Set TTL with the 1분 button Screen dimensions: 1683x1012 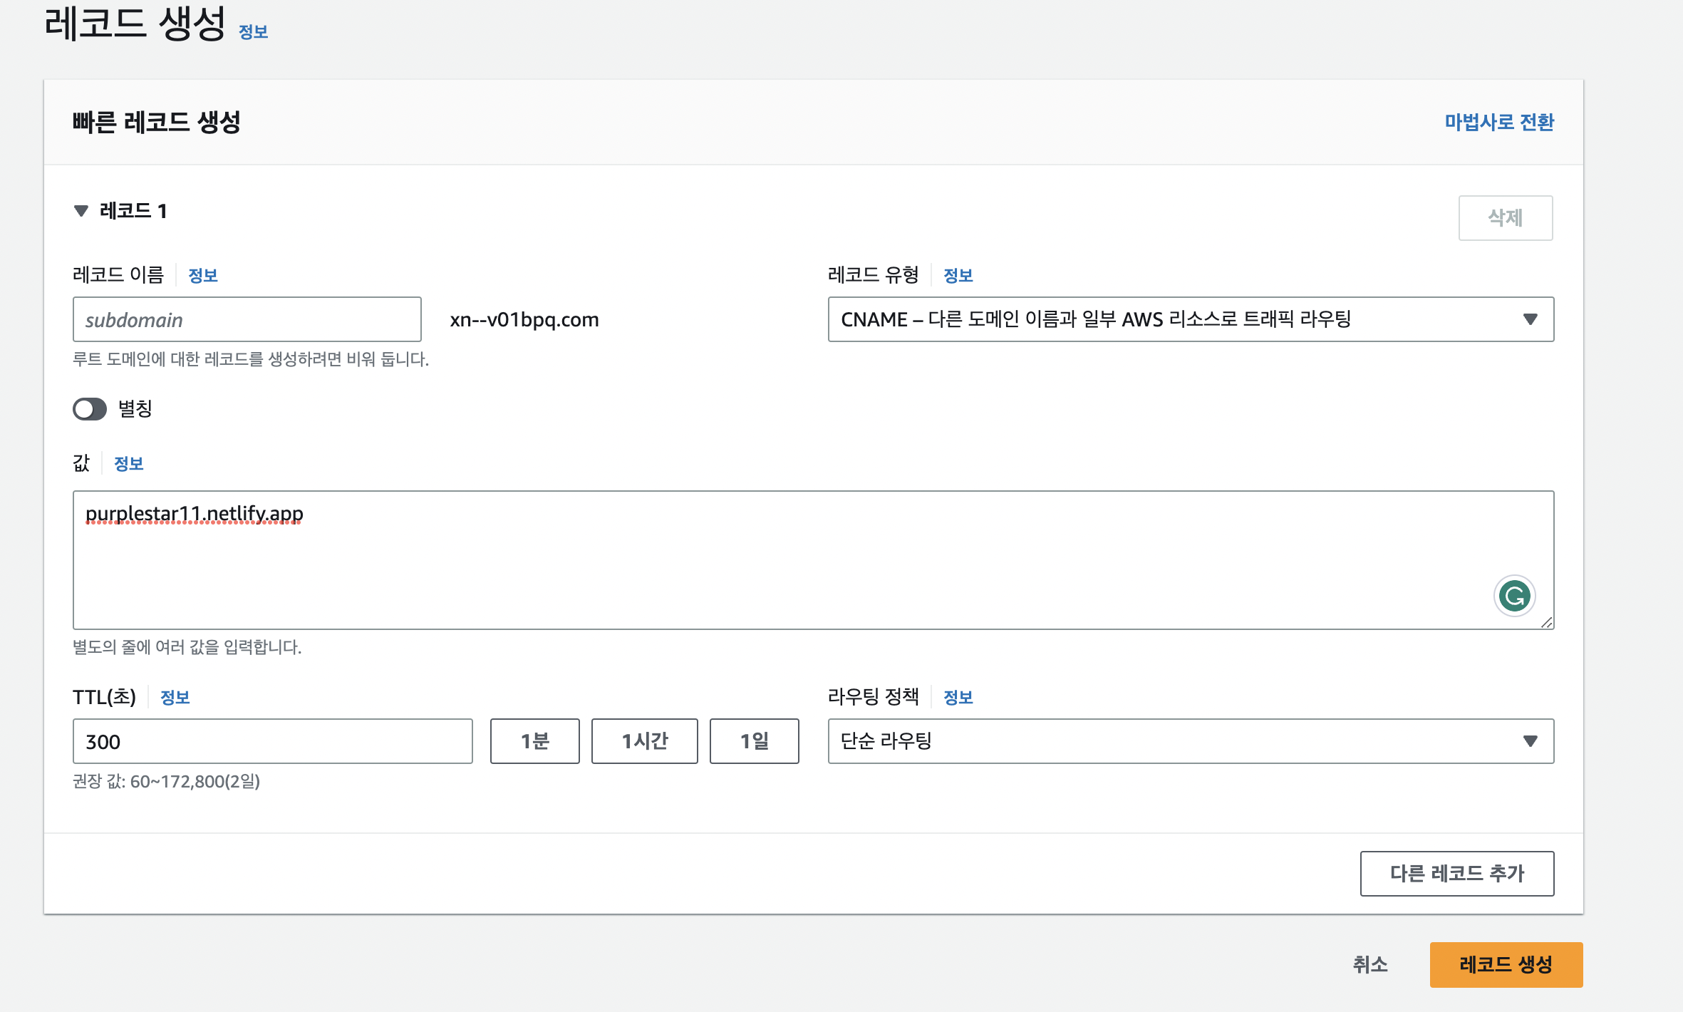coord(534,742)
